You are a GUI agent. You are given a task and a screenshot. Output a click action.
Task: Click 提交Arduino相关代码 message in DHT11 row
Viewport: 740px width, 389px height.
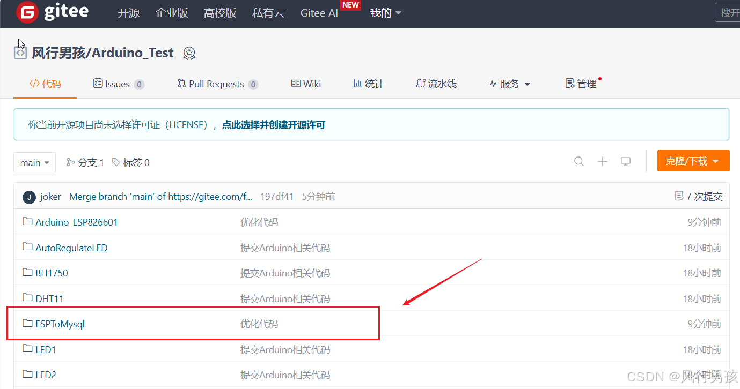(x=285, y=298)
